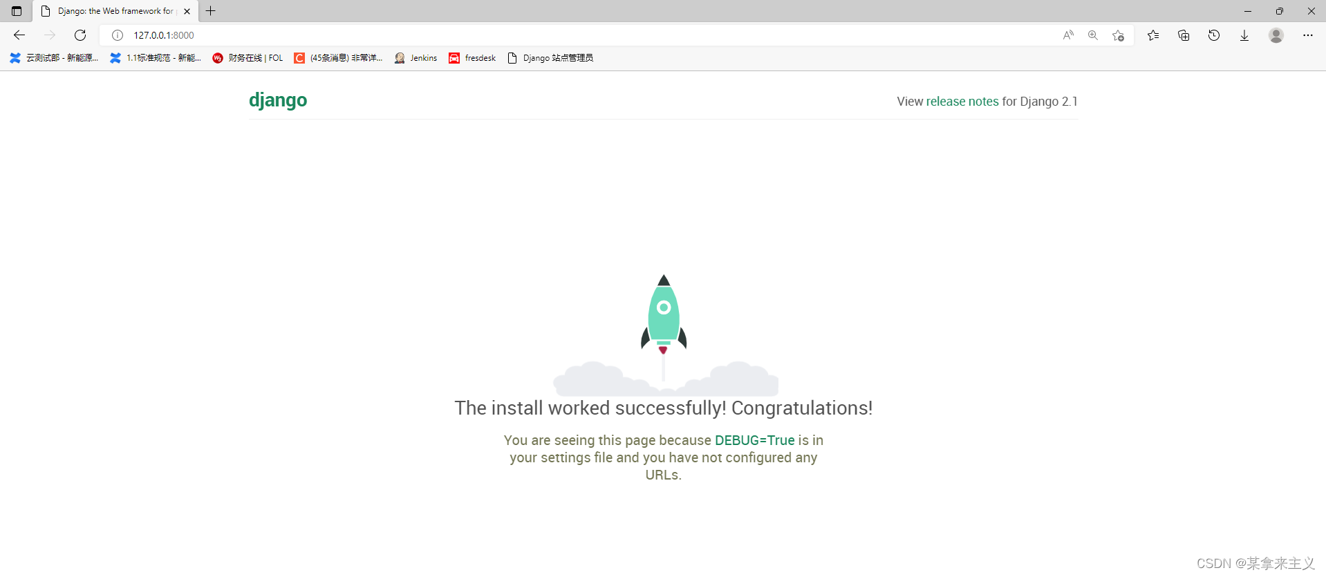Image resolution: width=1326 pixels, height=577 pixels.
Task: Add this page to favorites
Action: 1118,35
